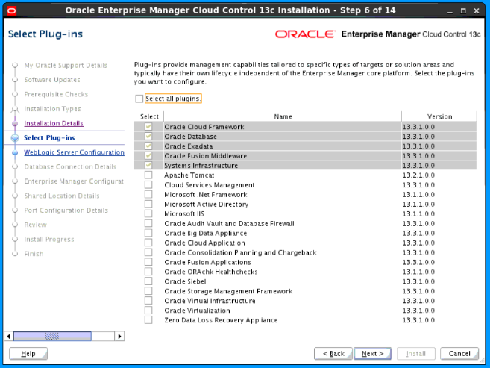Uncheck the Oracle Database plug-in checkbox
Screen dimensions: 490x368
[x=148, y=137]
